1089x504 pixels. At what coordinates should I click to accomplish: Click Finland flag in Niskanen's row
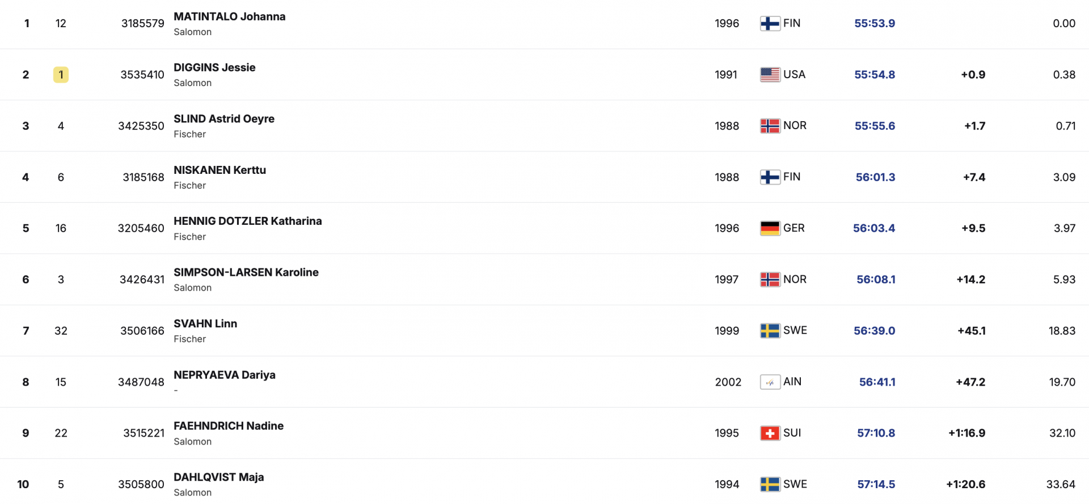pyautogui.click(x=770, y=177)
